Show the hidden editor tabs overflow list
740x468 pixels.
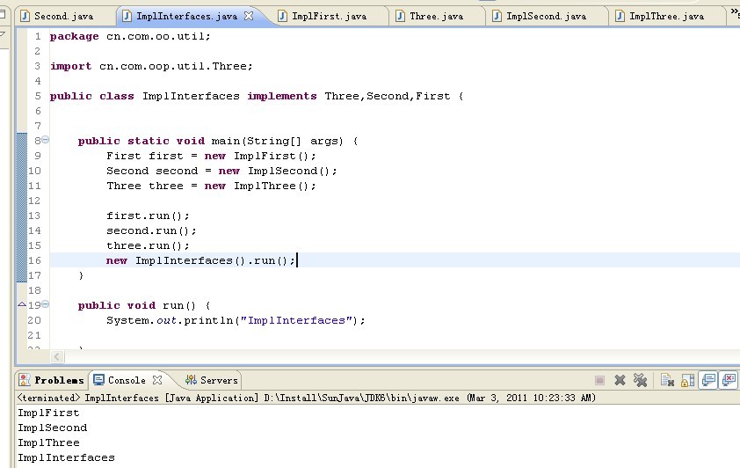point(735,14)
